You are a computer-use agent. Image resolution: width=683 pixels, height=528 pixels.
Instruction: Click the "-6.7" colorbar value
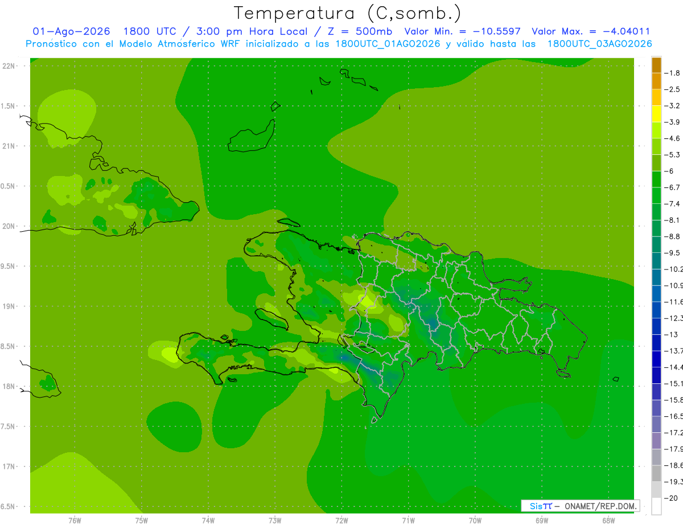[672, 187]
